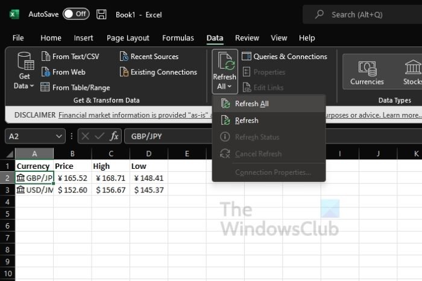The height and width of the screenshot is (281, 422).
Task: Switch to the Formulas ribbon tab
Action: tap(178, 38)
